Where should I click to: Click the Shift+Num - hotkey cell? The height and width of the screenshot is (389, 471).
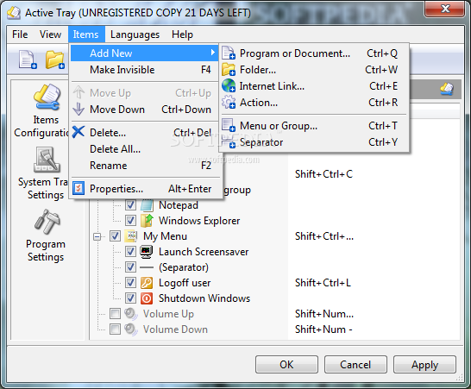tap(323, 329)
